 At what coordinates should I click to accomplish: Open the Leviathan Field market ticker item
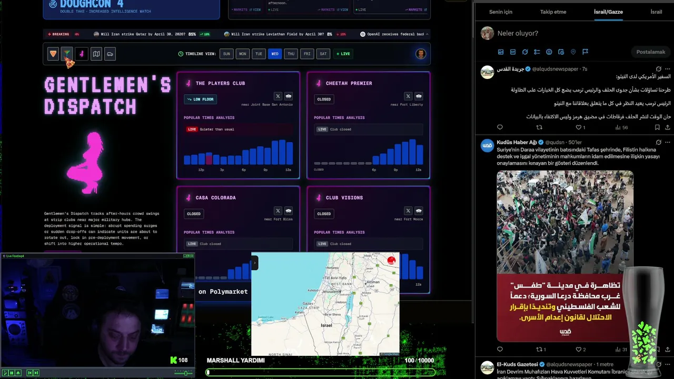(285, 34)
